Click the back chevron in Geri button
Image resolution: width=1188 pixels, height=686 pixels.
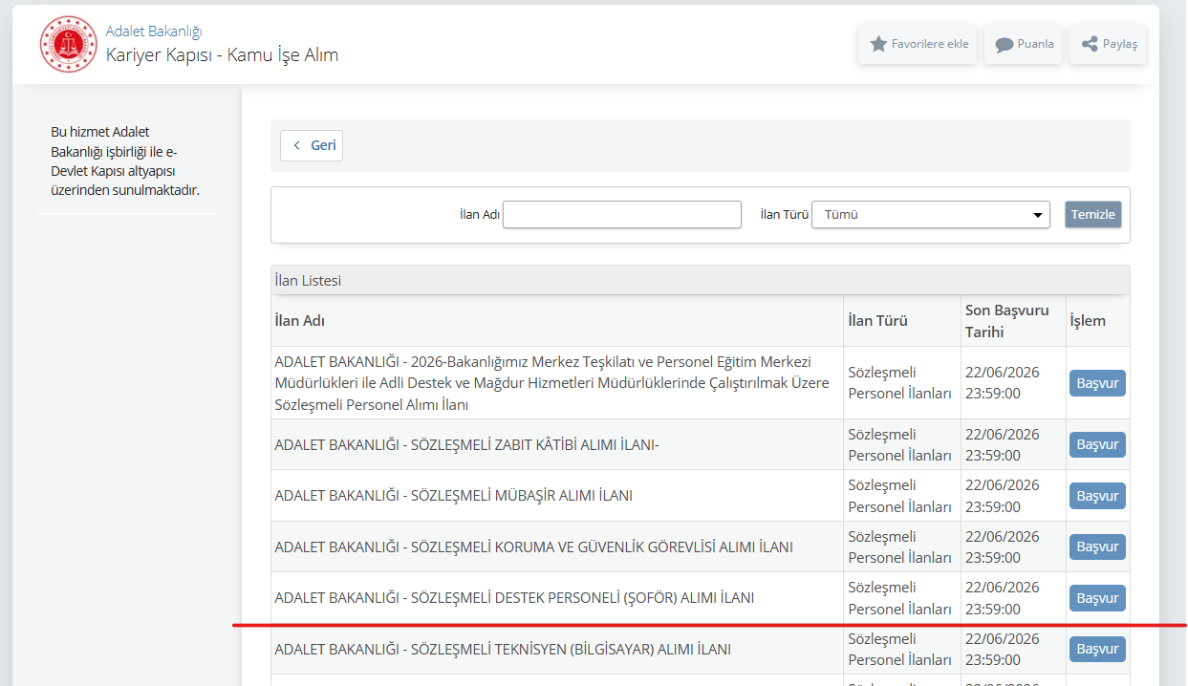pos(297,145)
